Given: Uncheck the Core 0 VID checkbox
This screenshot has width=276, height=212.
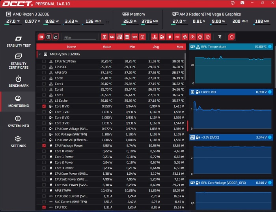Looking at the screenshot, I should coord(44,106).
